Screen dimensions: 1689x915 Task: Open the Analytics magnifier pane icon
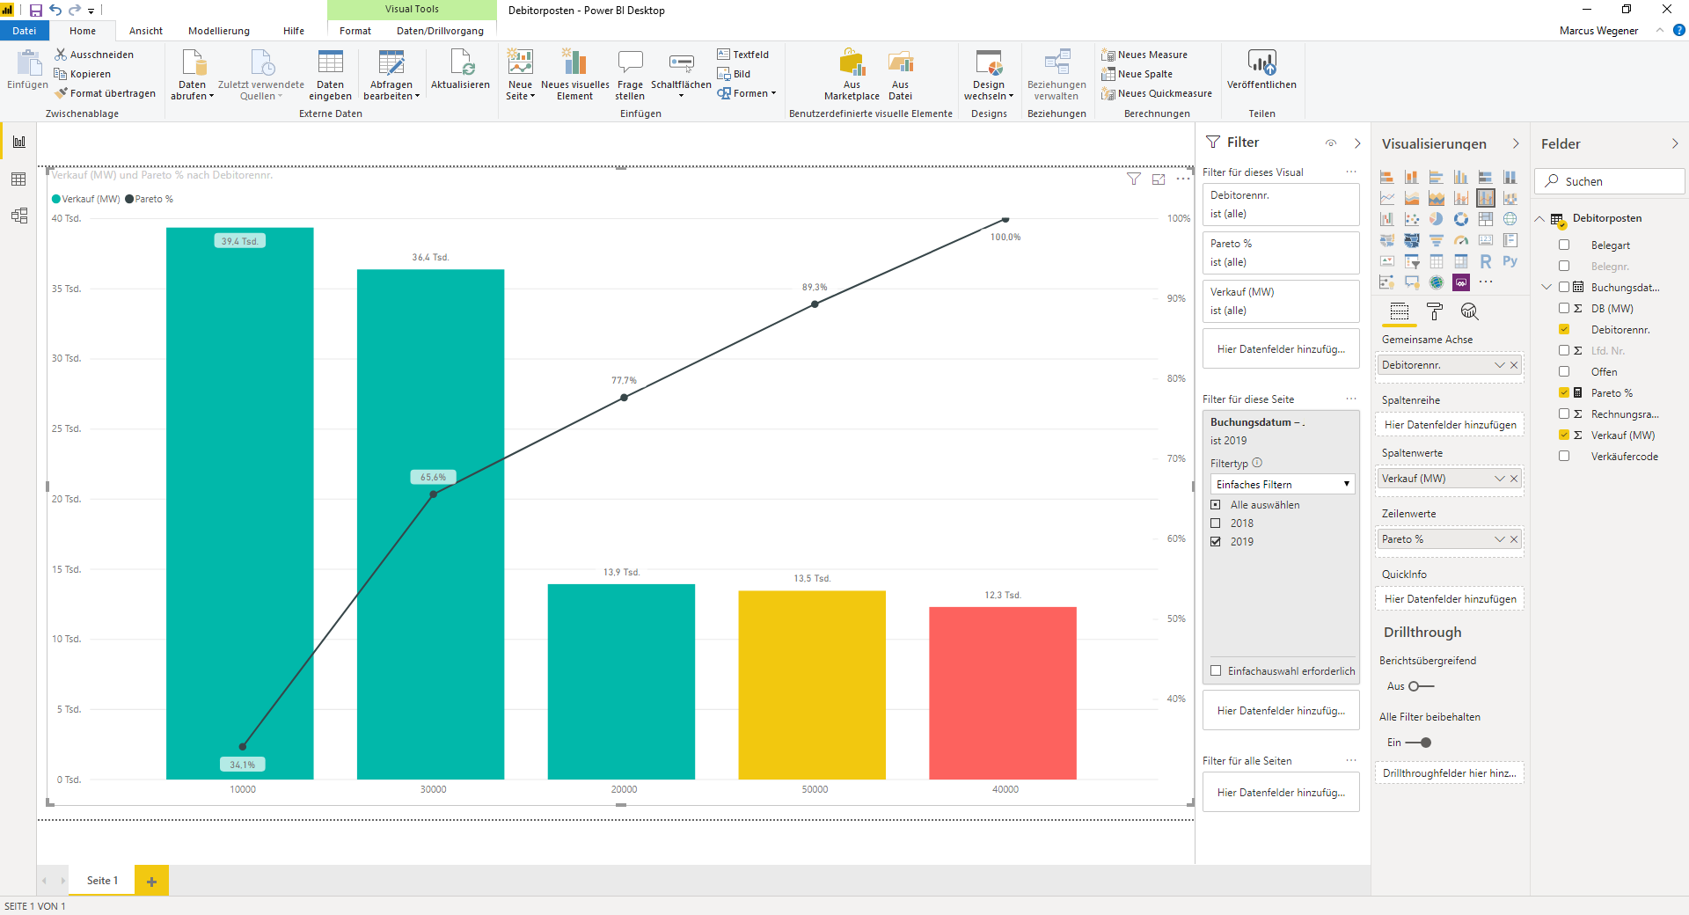point(1469,311)
